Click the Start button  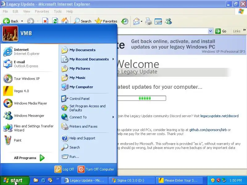pos(15,180)
